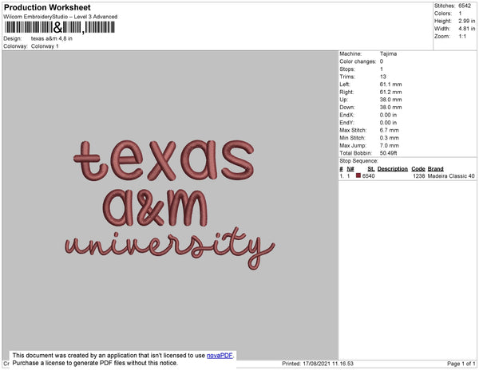The image size is (479, 370).
Task: Click the Max Stitch value '6.7 mm'
Action: (390, 130)
